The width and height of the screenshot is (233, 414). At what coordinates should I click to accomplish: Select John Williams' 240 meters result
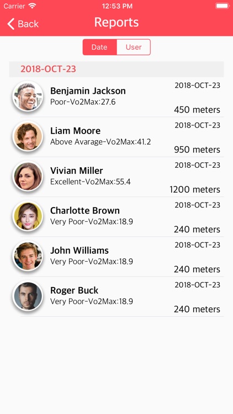coord(197,269)
